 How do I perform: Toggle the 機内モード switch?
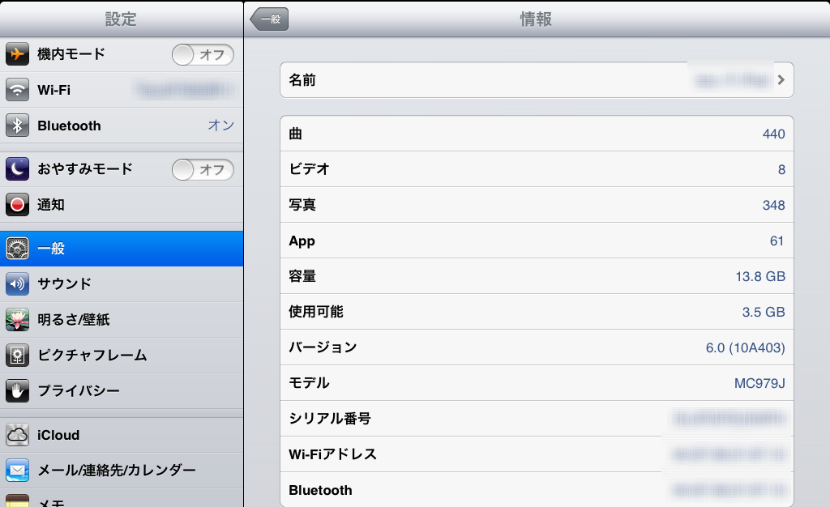click(x=203, y=55)
